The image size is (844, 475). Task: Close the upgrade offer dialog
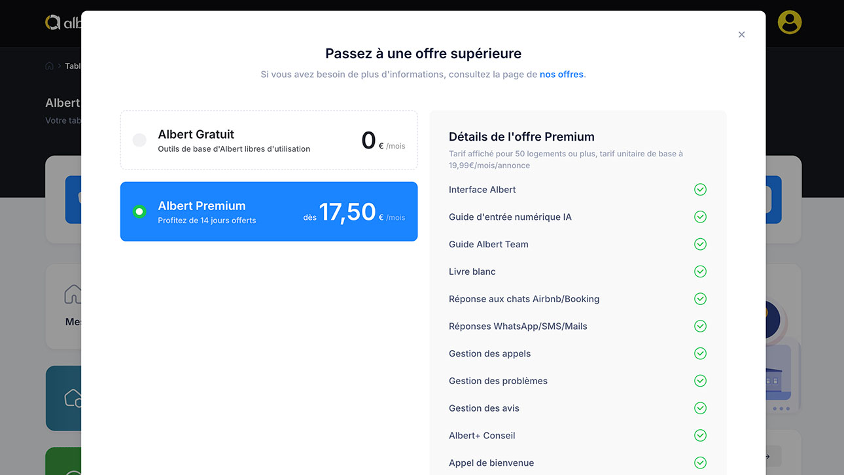741,35
